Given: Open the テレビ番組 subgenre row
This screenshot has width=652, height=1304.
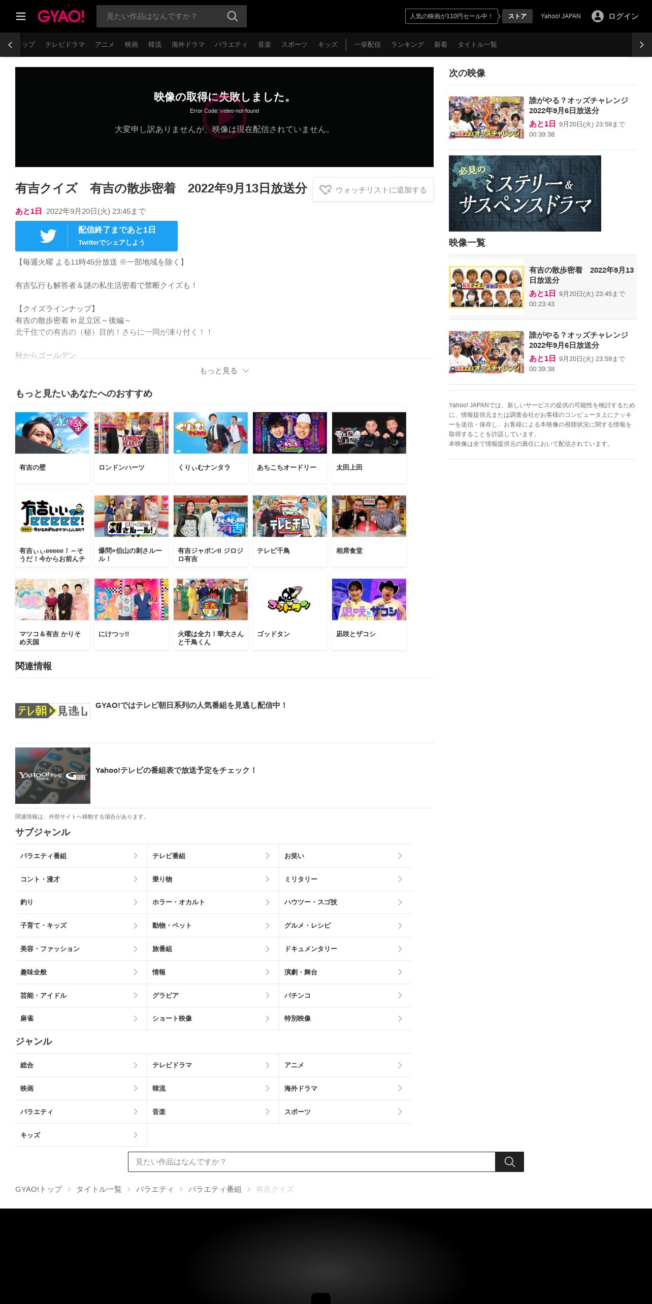Looking at the screenshot, I should click(x=213, y=856).
